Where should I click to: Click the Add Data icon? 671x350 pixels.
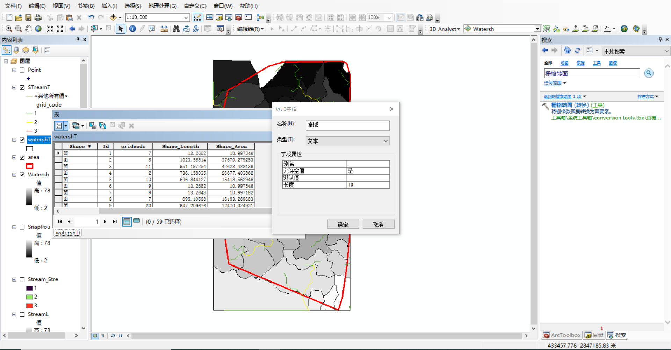113,17
